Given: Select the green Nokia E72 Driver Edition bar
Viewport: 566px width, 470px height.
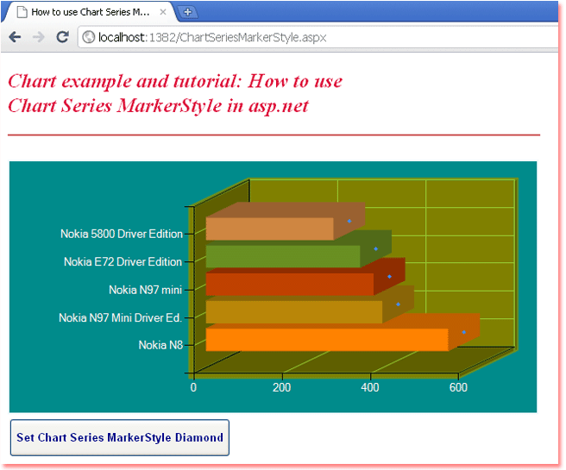Looking at the screenshot, I should 283,256.
